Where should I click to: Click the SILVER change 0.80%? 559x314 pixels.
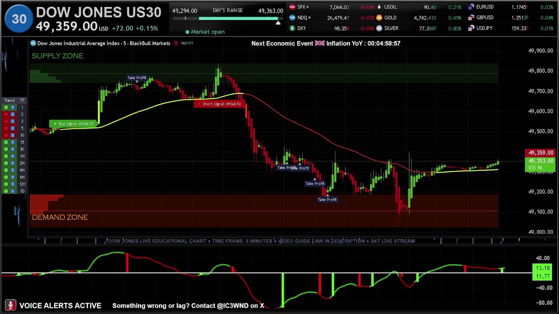click(x=455, y=28)
